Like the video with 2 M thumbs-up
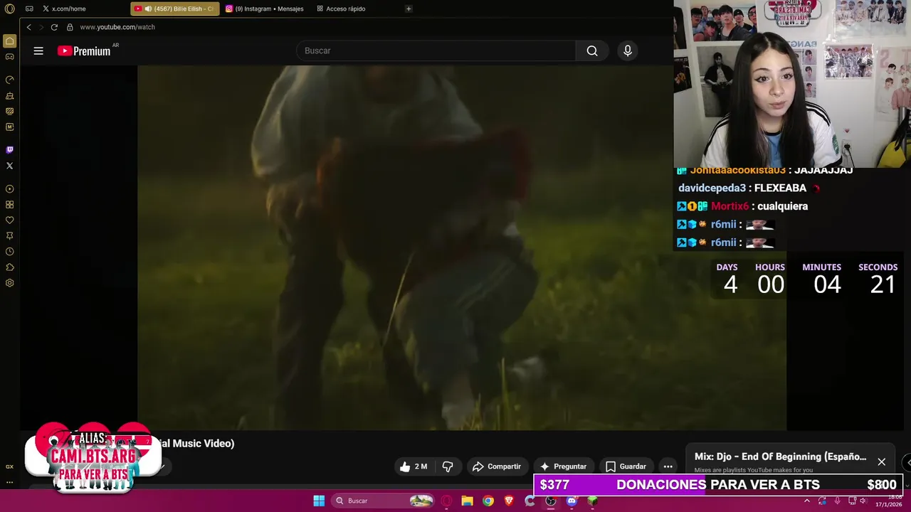Viewport: 911px width, 512px height. pos(414,466)
